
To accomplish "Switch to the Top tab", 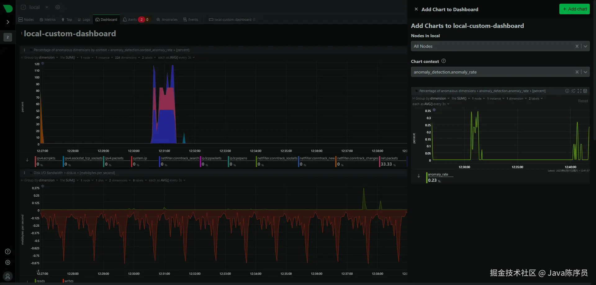I will pyautogui.click(x=66, y=20).
